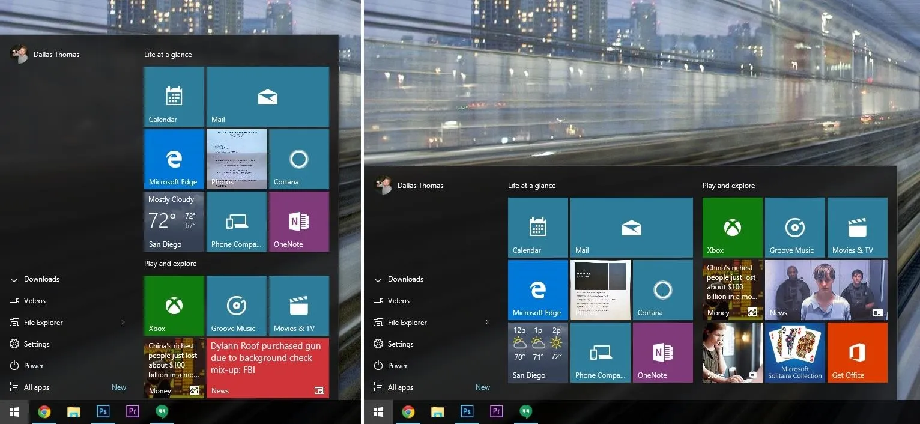
Task: Open the Mostly Cloudy weather tile for San Diego
Action: click(174, 222)
